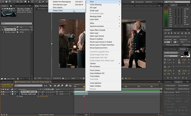Click the 8 bpc color depth button
The width and height of the screenshot is (191, 116).
pyautogui.click(x=13, y=79)
